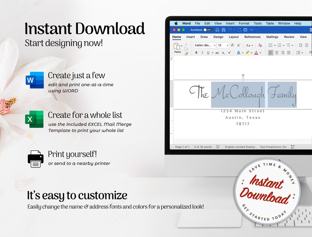Click the spelling proofing icon in status bar
Screen dimensions: 312x237
tap(218, 147)
